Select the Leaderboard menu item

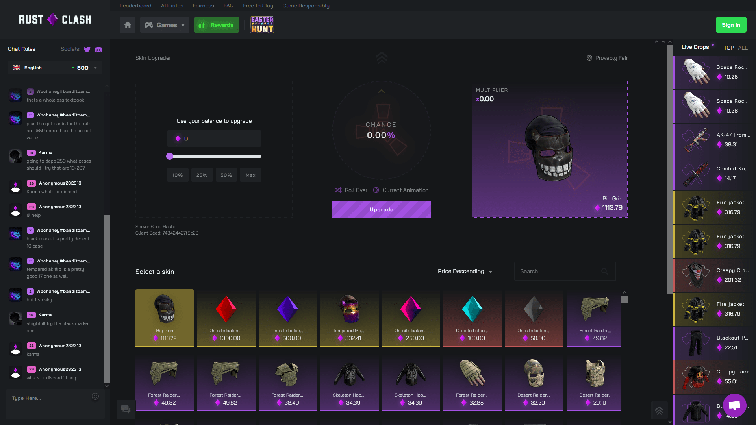(x=135, y=6)
